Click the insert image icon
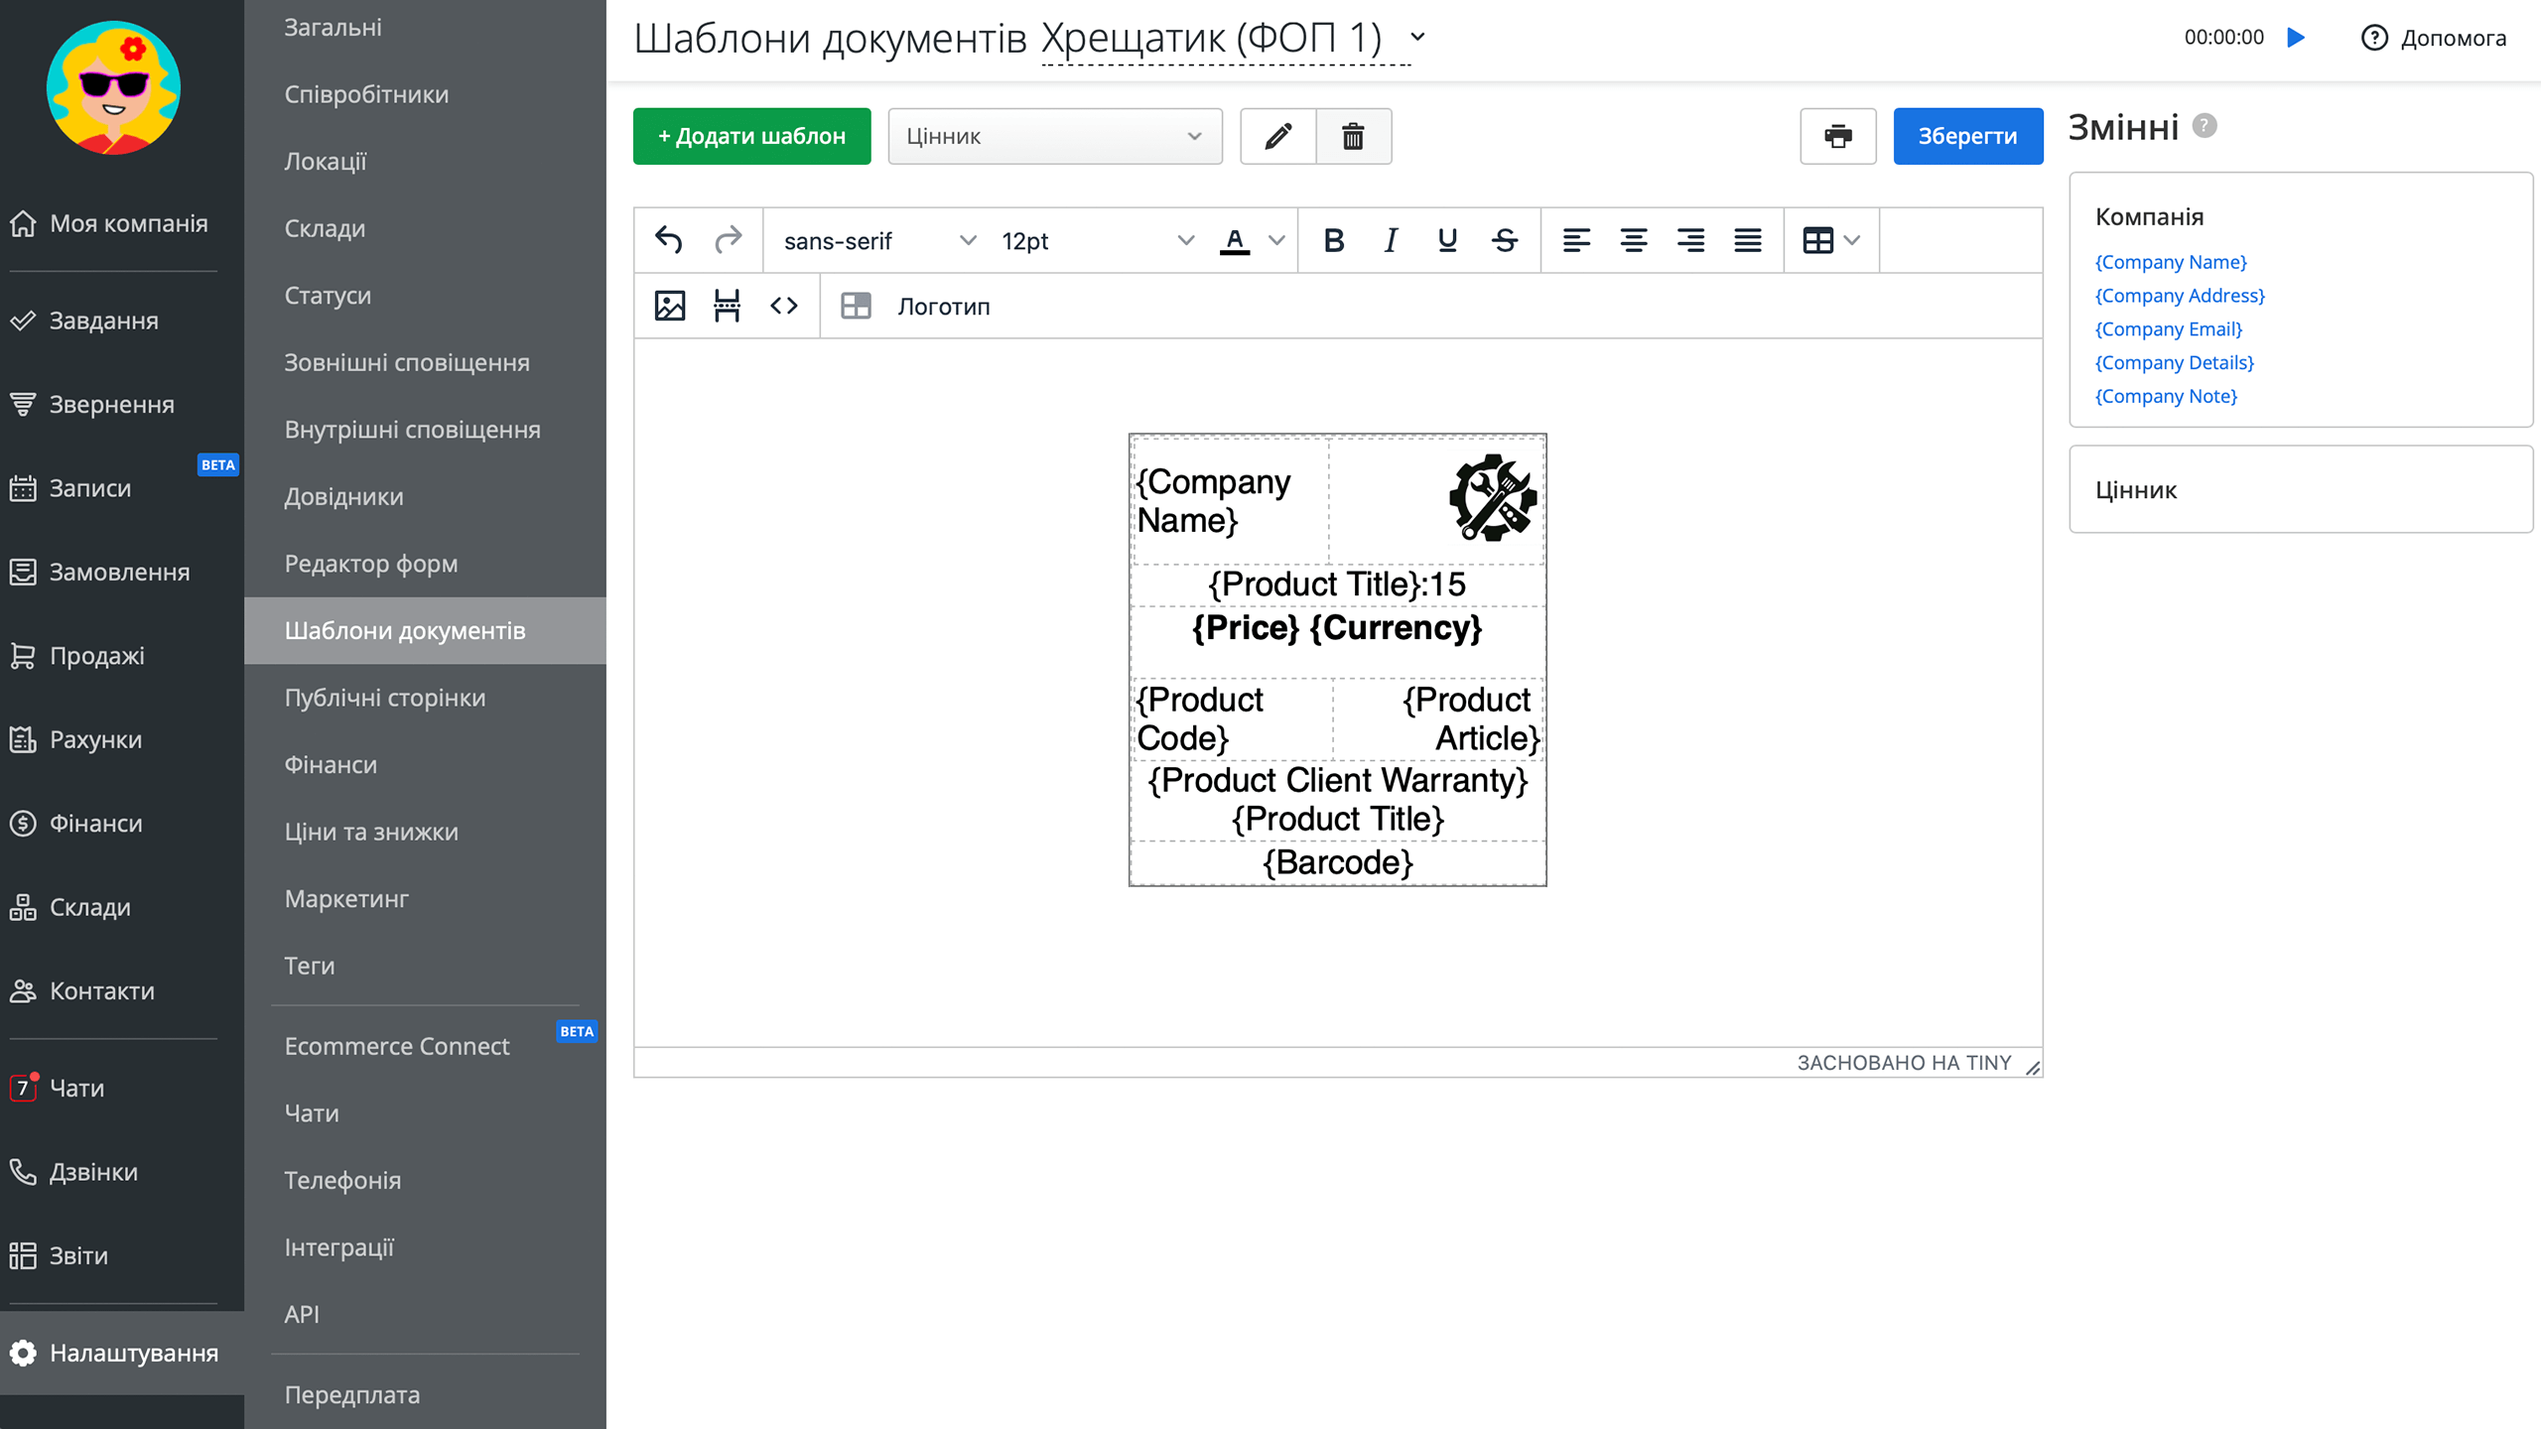2541x1429 pixels. coord(670,306)
